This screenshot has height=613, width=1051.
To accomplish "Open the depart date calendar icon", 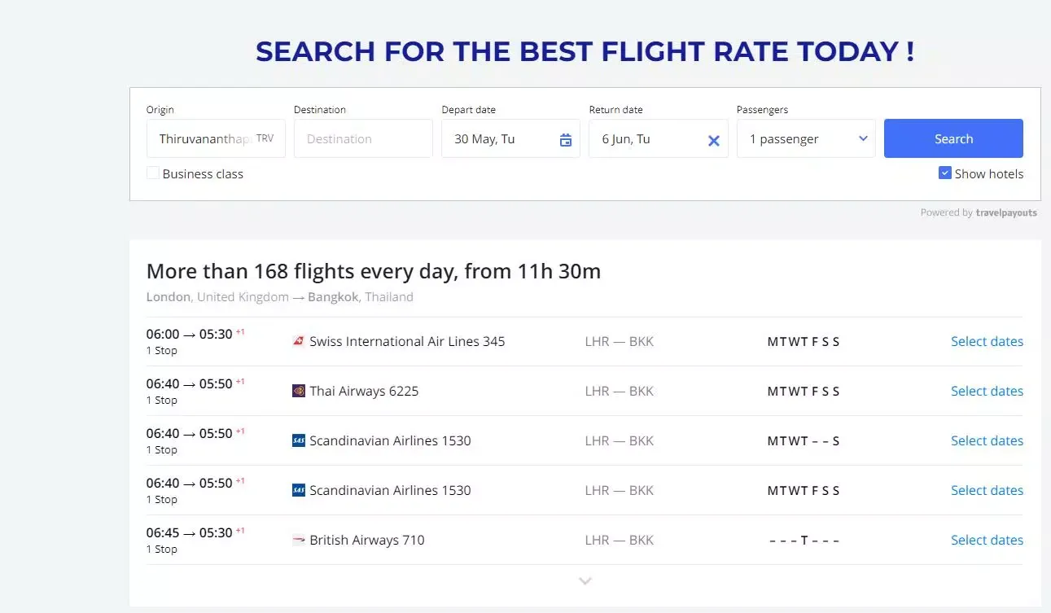I will click(566, 140).
